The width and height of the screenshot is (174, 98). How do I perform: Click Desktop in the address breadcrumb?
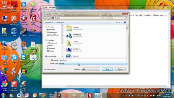click(x=57, y=18)
